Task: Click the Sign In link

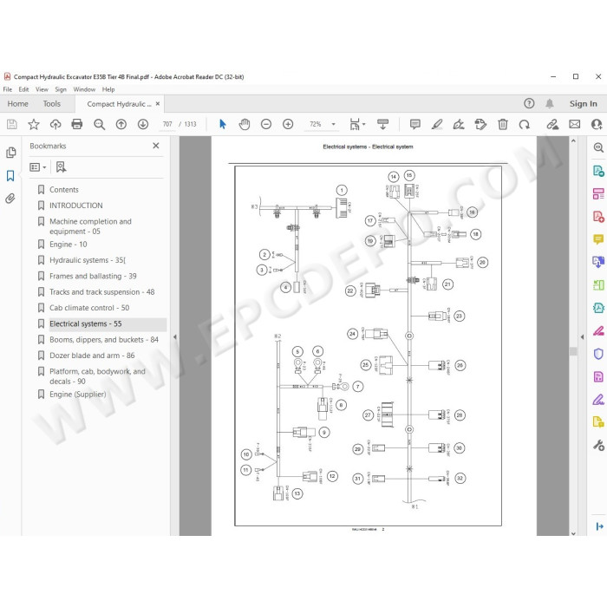Action: (583, 104)
